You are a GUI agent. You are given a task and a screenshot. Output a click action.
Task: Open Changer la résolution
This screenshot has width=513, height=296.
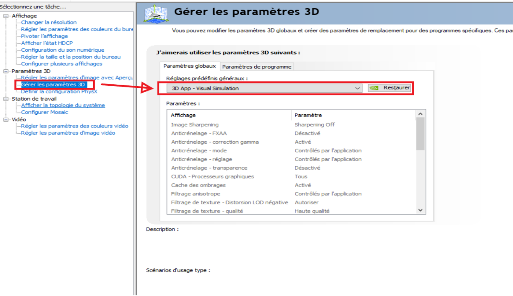pyautogui.click(x=49, y=22)
